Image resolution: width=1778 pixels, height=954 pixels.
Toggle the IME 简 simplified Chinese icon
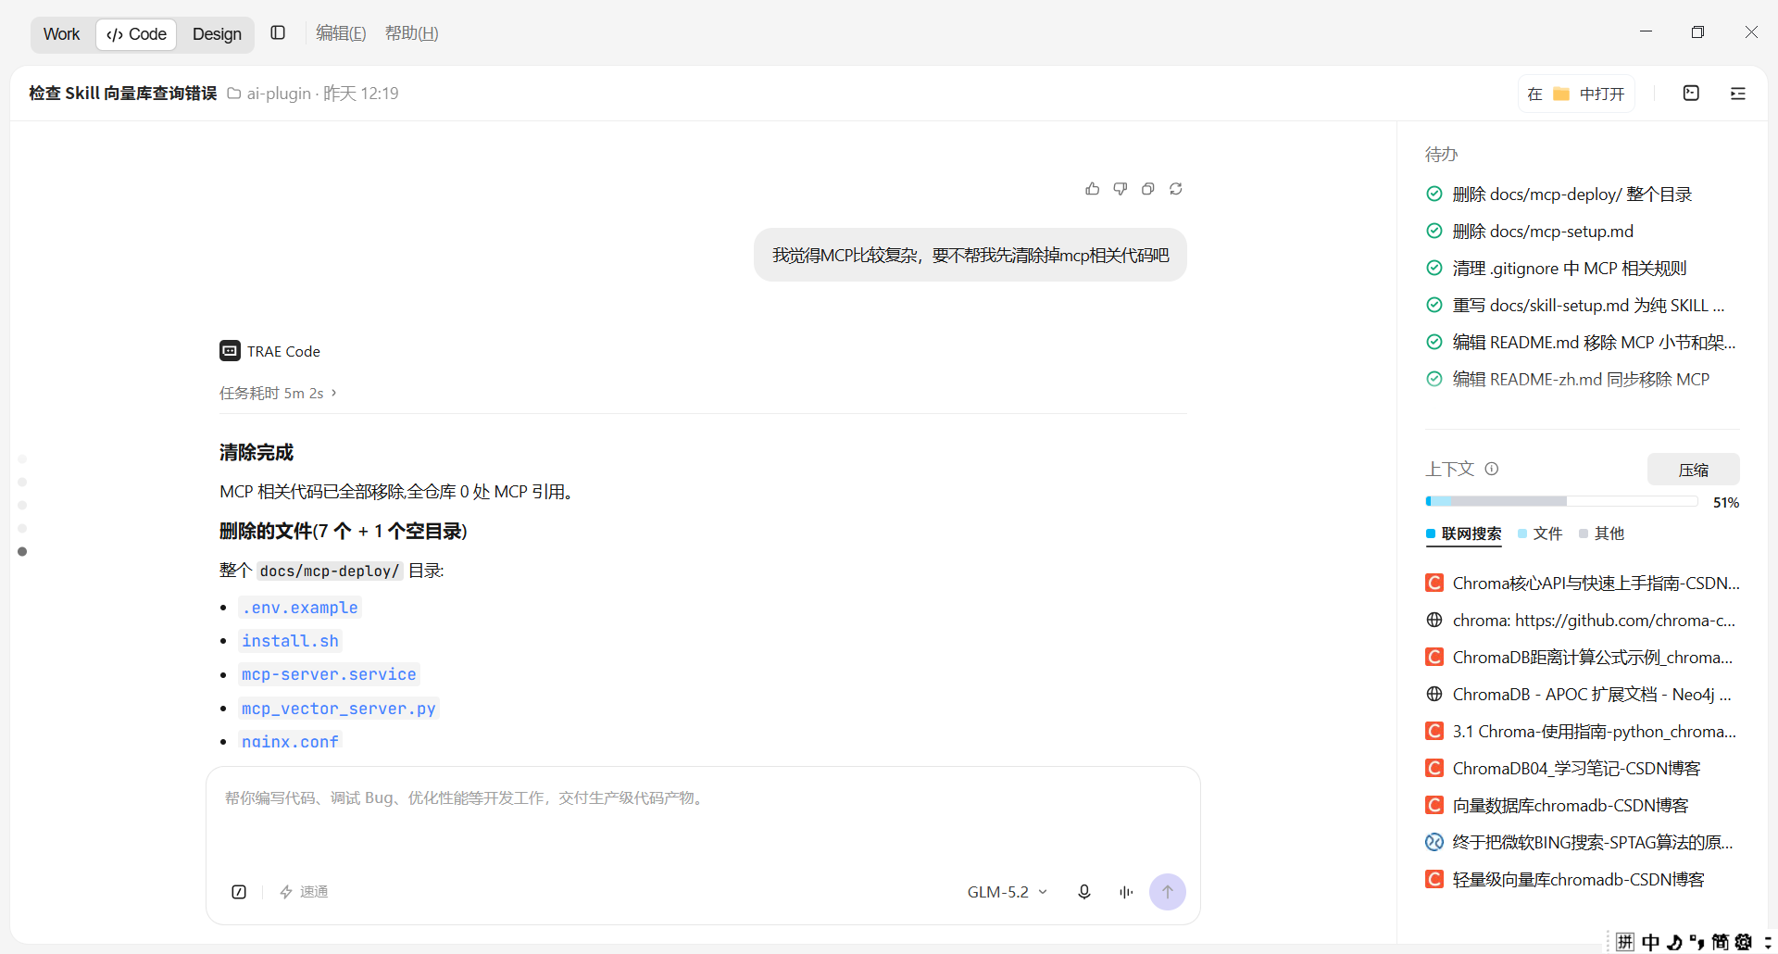point(1720,942)
